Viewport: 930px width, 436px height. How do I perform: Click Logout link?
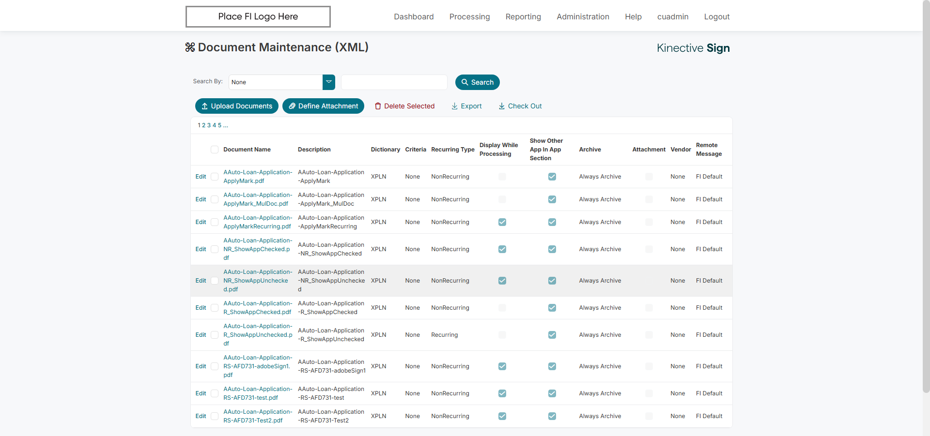tap(716, 16)
